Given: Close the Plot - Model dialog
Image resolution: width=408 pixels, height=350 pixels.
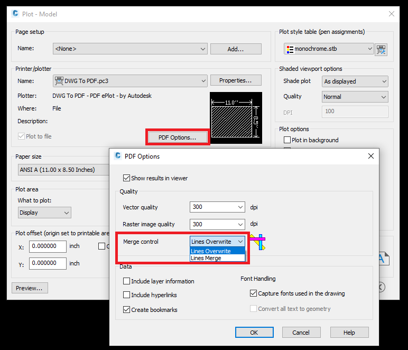Looking at the screenshot, I should click(x=391, y=14).
